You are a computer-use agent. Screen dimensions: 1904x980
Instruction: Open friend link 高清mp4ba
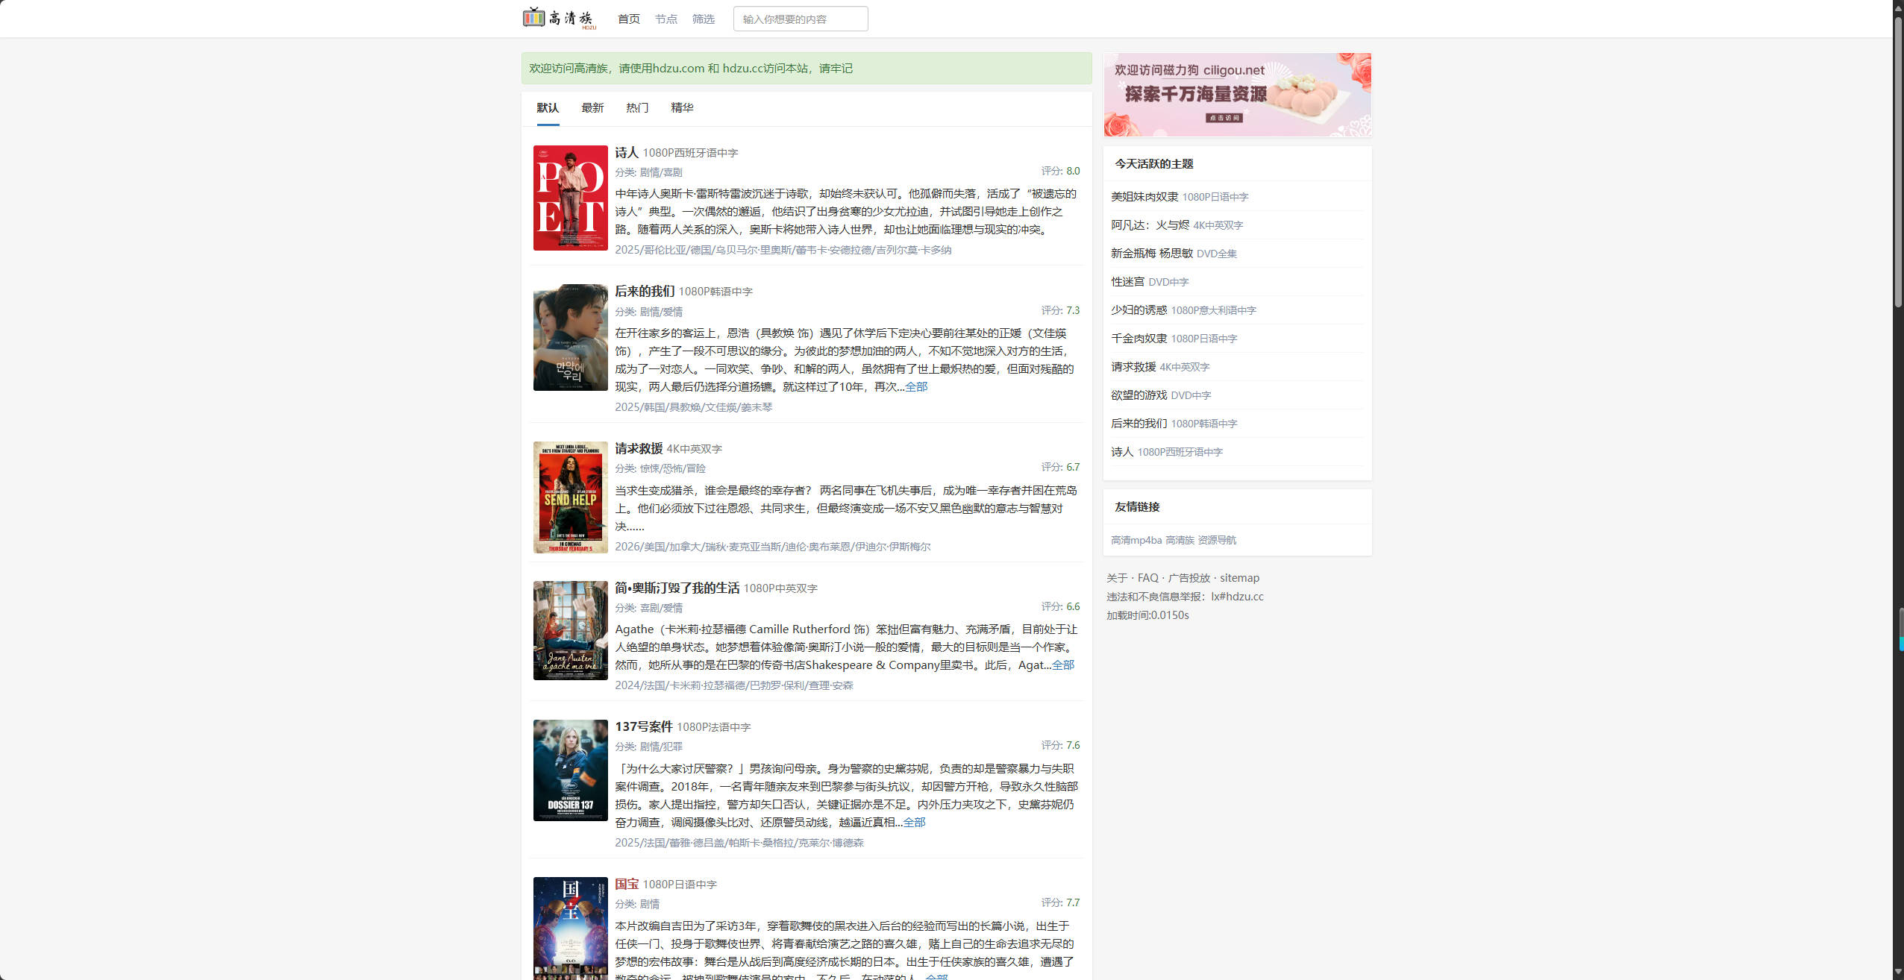[x=1135, y=539]
